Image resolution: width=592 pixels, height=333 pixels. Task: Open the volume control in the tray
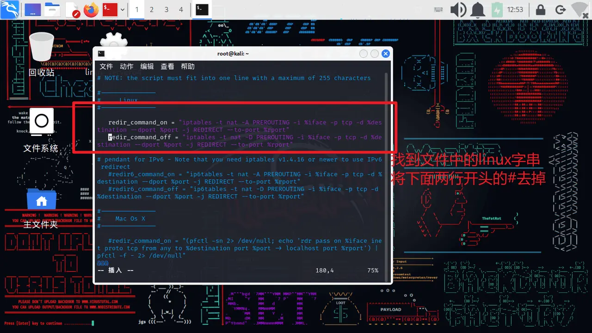[x=458, y=10]
